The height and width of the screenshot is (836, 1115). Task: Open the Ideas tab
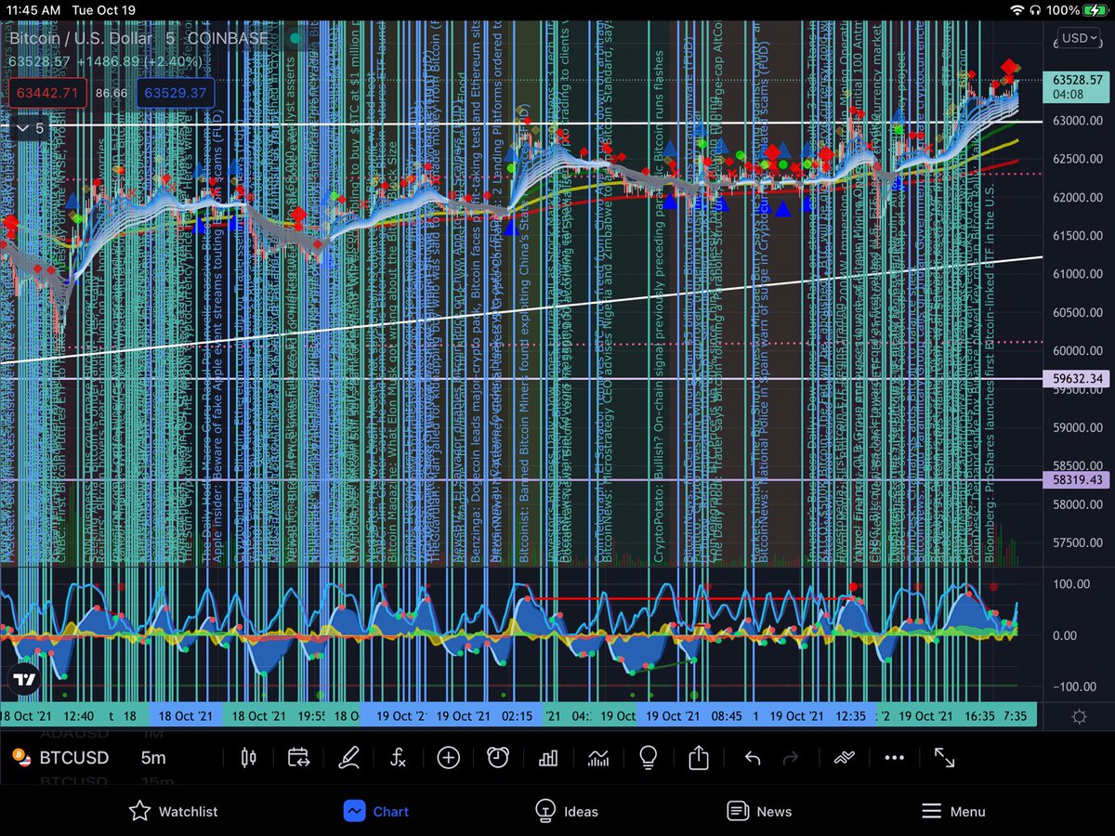click(567, 811)
